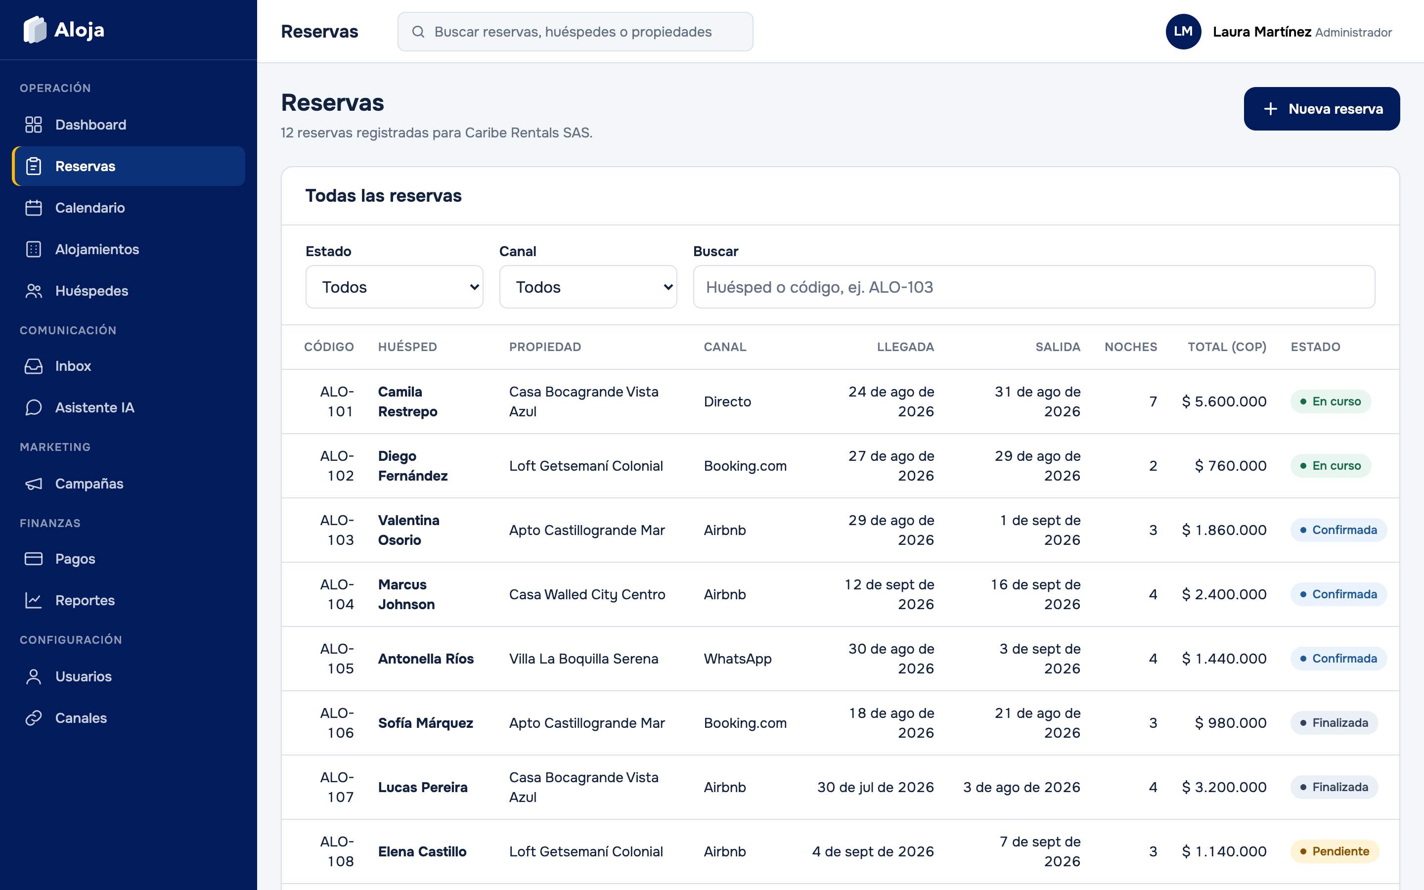The width and height of the screenshot is (1424, 890).
Task: Click WhatsApp channel in Antonella Ríos row
Action: point(737,659)
